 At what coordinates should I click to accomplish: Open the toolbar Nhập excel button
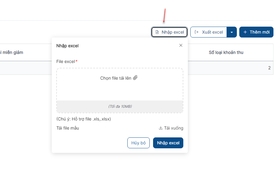point(169,32)
